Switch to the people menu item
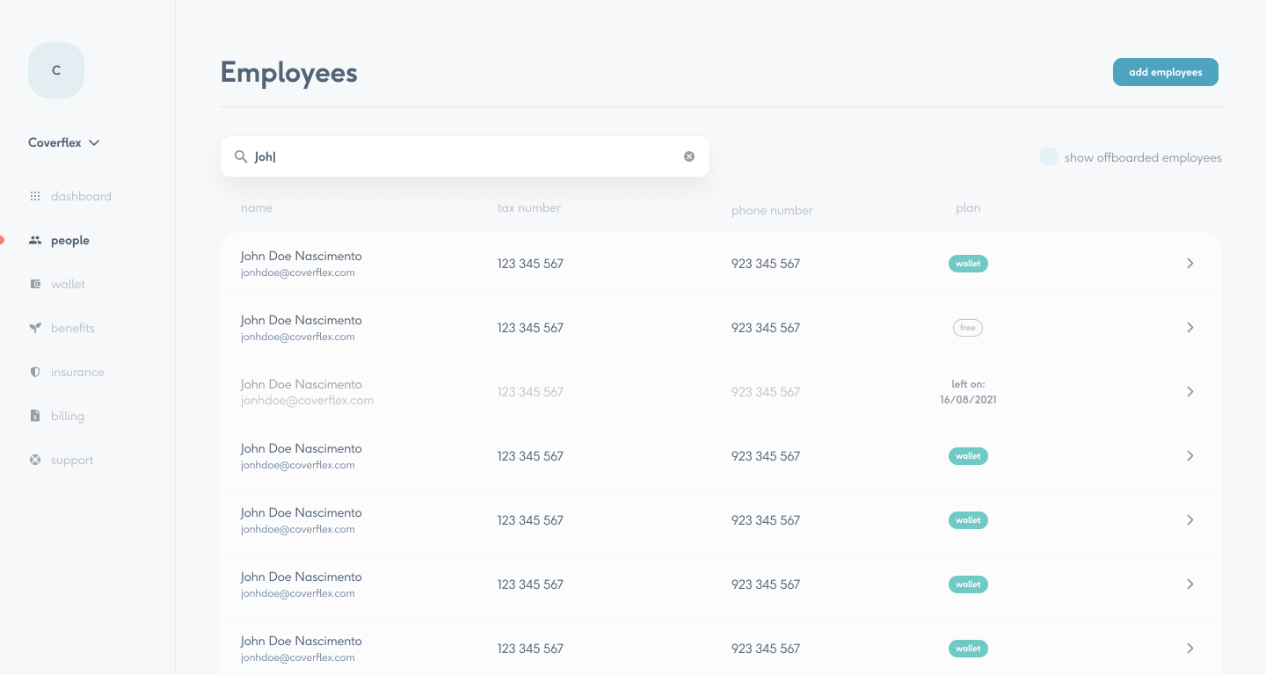This screenshot has width=1266, height=675. click(69, 240)
